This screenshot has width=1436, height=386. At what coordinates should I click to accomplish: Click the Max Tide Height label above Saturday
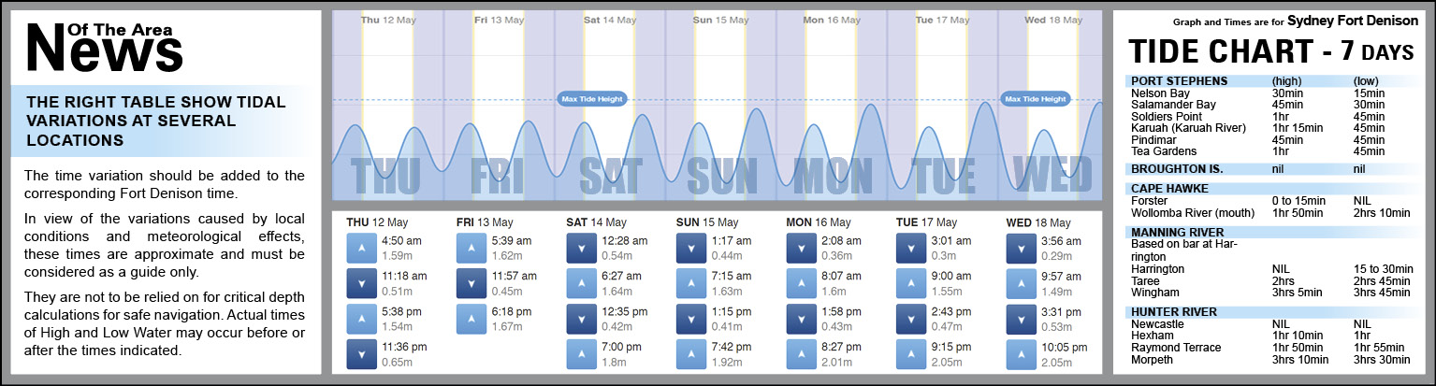coord(591,98)
